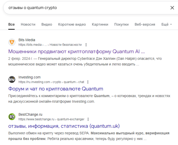
Task: Click the bits.media breadcrumb URL
Action: pos(30,45)
